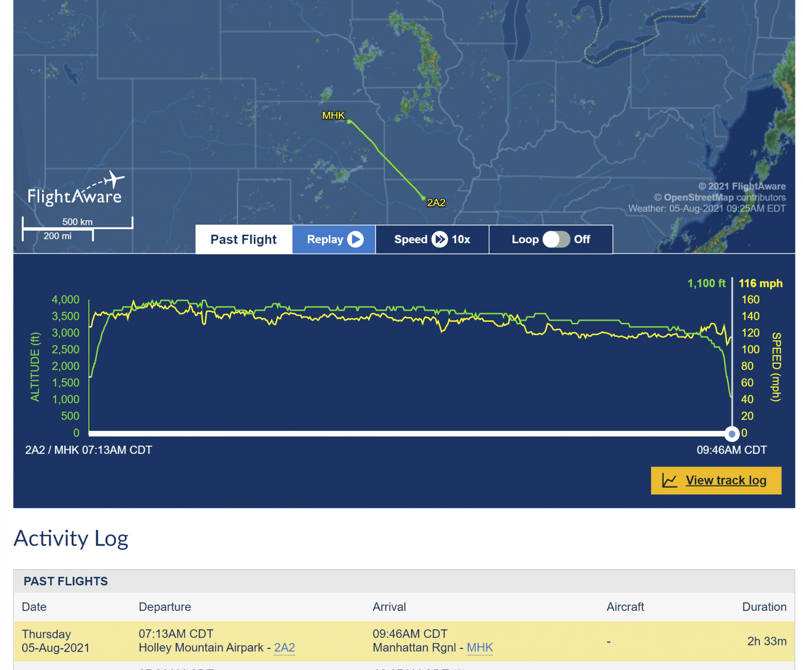Select the 2A2 airport label on map

[436, 203]
